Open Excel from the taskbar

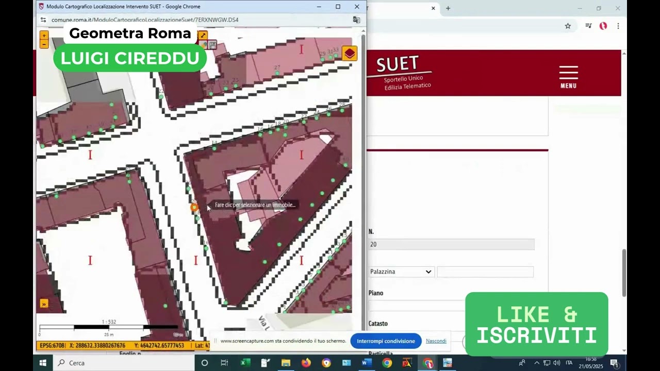pos(245,363)
